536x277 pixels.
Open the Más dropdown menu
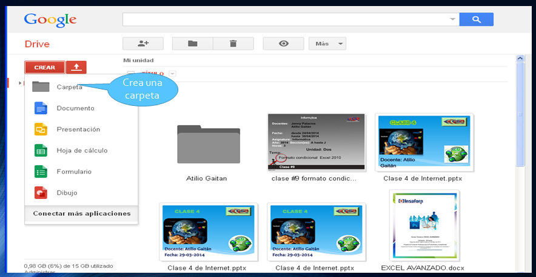tap(327, 44)
